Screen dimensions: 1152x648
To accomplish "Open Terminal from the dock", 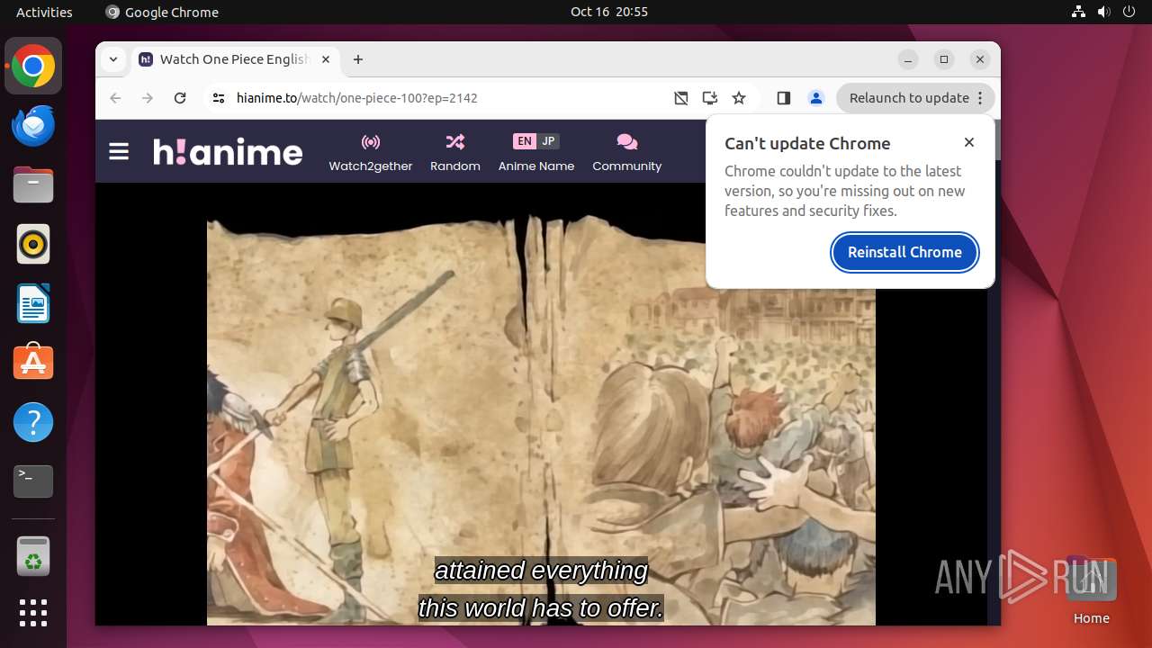I will point(33,481).
